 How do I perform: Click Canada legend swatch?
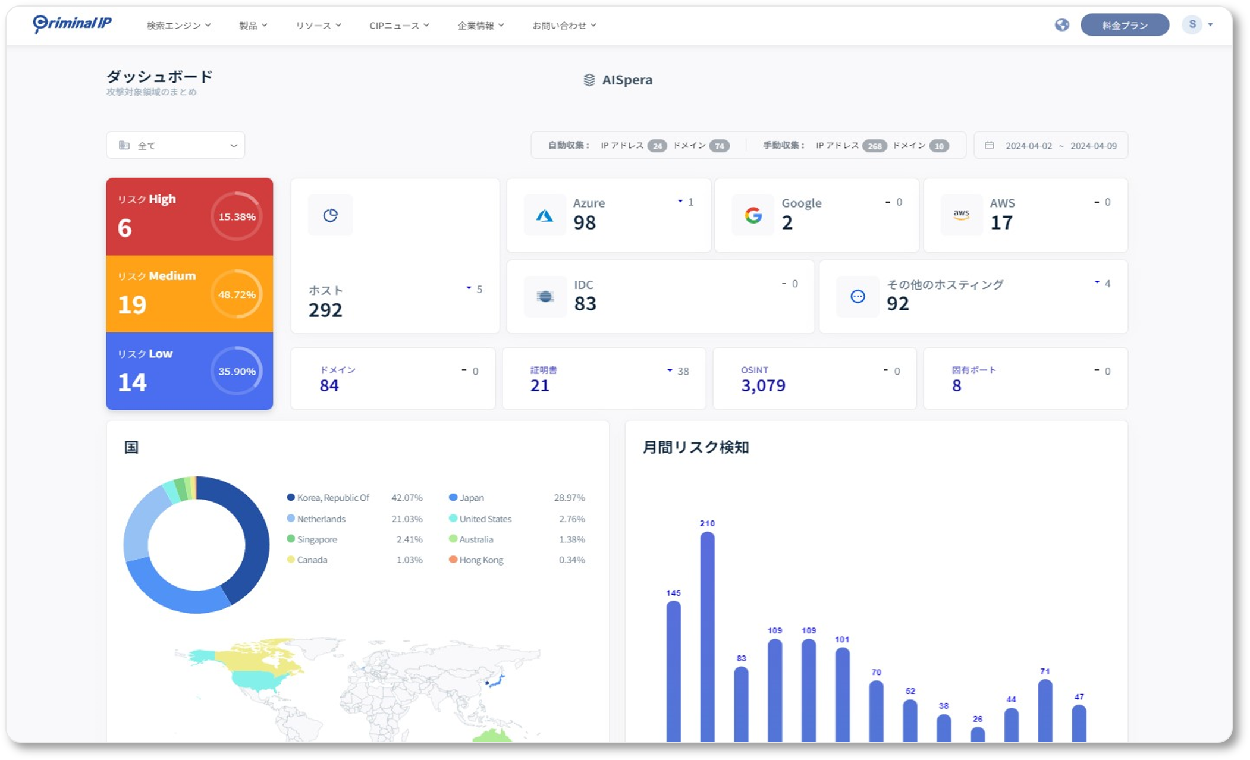coord(291,560)
